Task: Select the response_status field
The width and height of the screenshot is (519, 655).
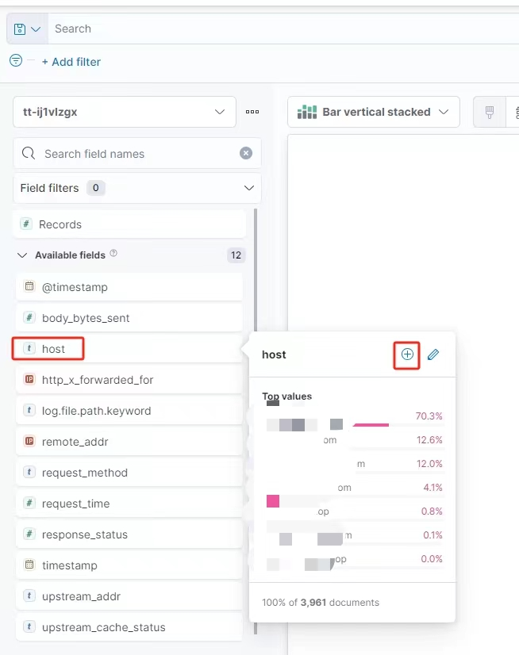Action: (x=84, y=534)
